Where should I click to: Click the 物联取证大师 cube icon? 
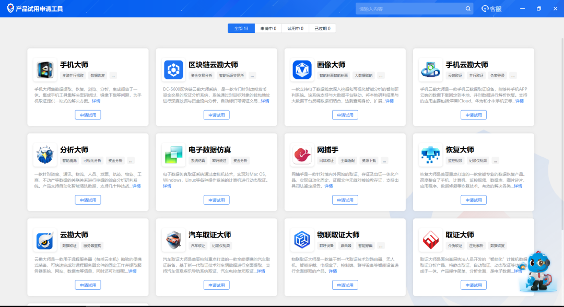coord(302,240)
